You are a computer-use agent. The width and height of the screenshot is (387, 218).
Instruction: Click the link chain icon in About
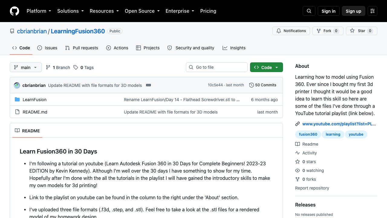coord(298,124)
